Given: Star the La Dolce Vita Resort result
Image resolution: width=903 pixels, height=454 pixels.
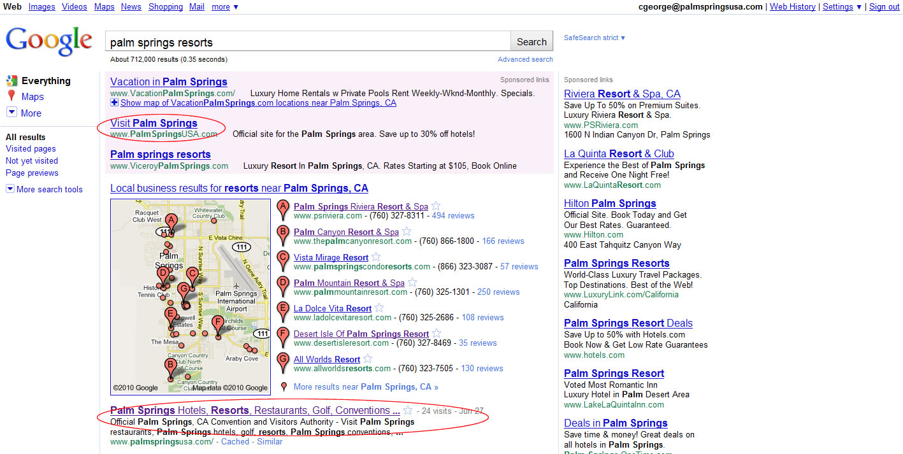Looking at the screenshot, I should [x=380, y=308].
